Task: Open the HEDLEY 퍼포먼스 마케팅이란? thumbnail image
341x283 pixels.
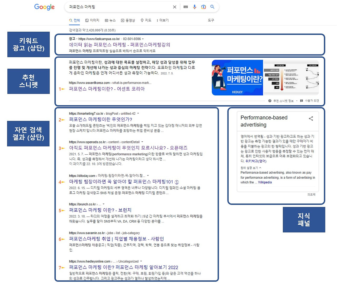Action: (x=237, y=78)
